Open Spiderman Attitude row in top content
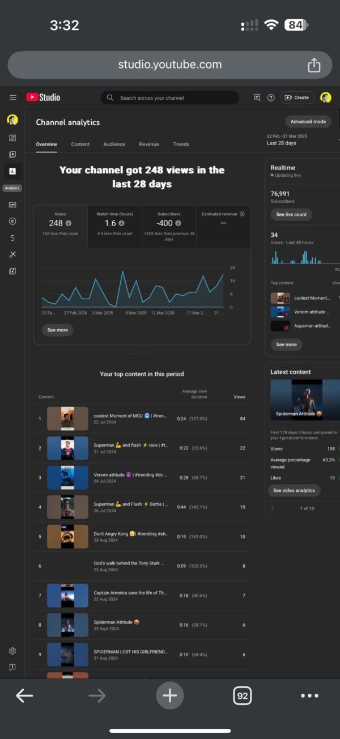 142,625
